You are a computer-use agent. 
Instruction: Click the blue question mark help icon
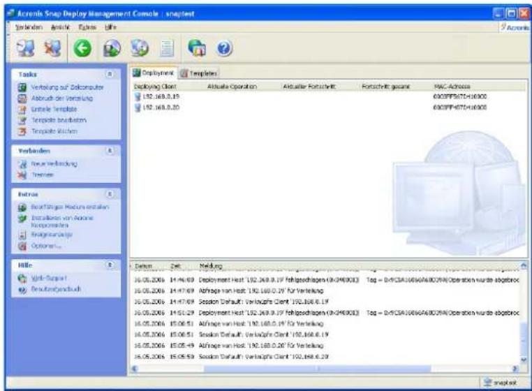(x=224, y=48)
